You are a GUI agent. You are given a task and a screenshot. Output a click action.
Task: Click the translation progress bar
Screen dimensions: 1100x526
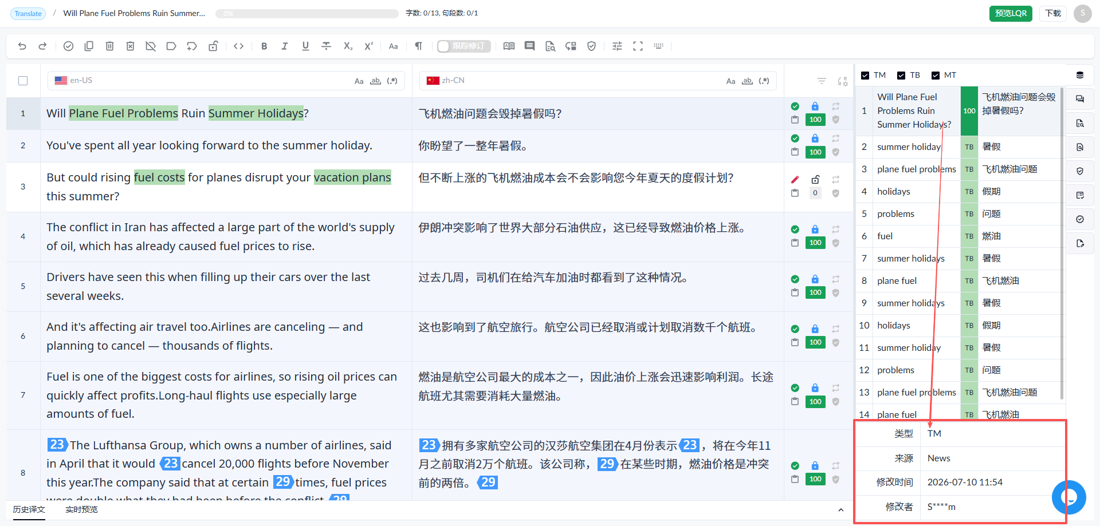pos(307,13)
